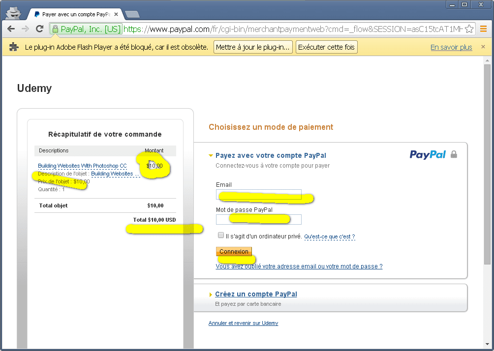Tick the 'ordinateur privé' checkbox

221,235
